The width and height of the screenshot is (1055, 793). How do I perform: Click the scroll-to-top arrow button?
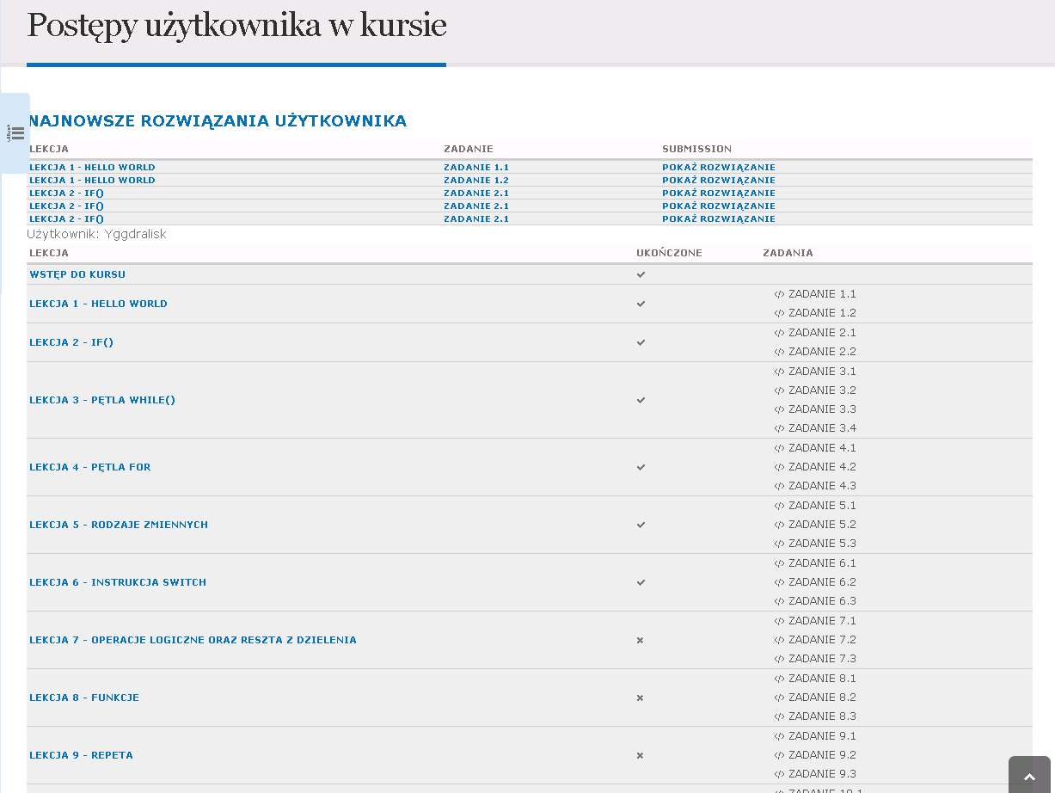(x=1029, y=777)
